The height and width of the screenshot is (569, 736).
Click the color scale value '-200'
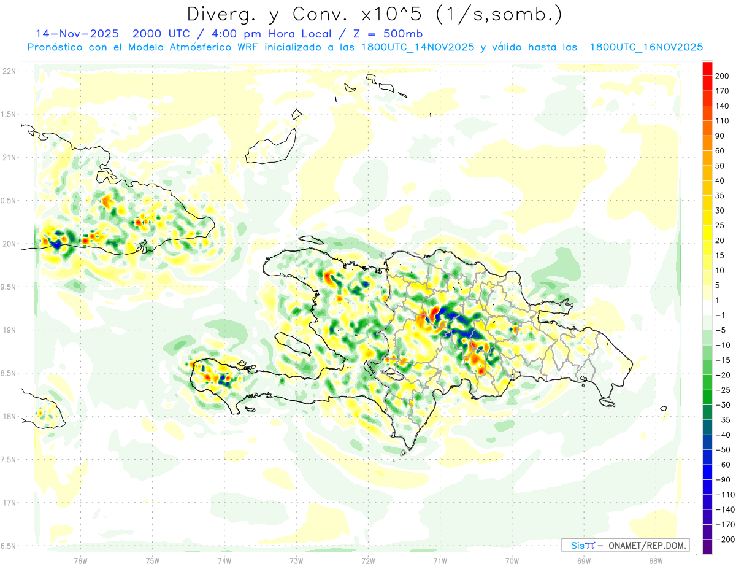click(726, 540)
